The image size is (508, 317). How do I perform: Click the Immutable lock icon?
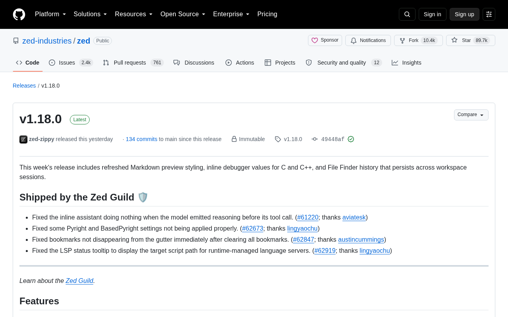[234, 139]
